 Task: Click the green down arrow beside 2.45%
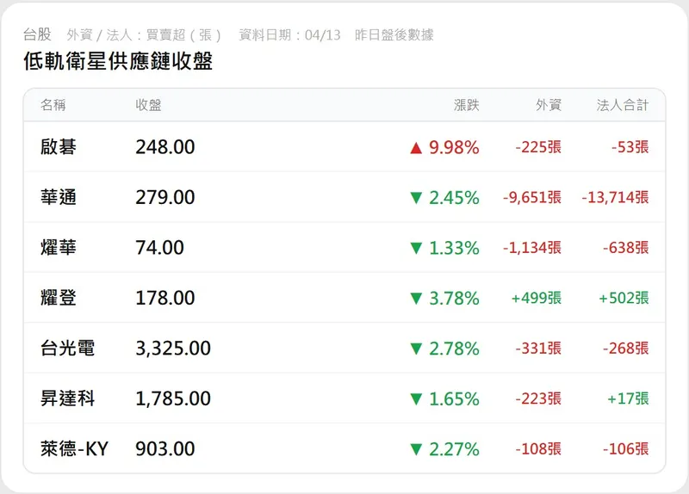417,198
